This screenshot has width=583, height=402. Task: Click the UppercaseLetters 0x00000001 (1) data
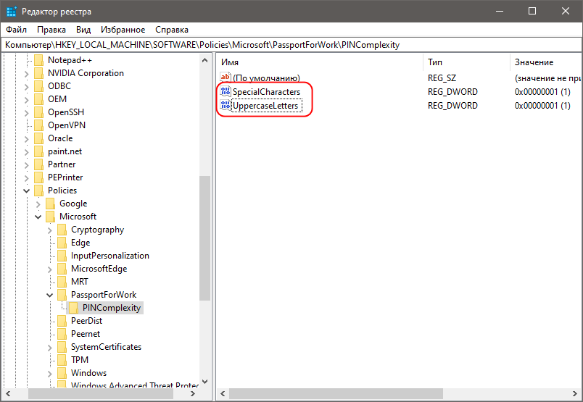click(542, 106)
